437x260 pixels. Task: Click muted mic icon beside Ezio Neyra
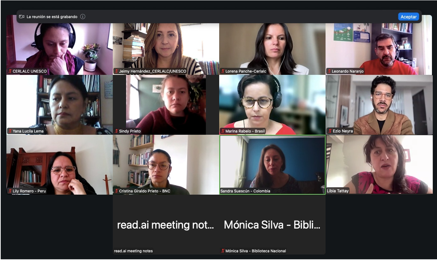click(x=330, y=131)
